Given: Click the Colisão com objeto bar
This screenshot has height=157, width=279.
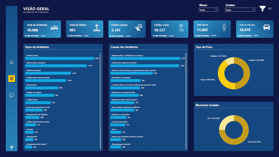Looking at the screenshot, I should (40, 95).
